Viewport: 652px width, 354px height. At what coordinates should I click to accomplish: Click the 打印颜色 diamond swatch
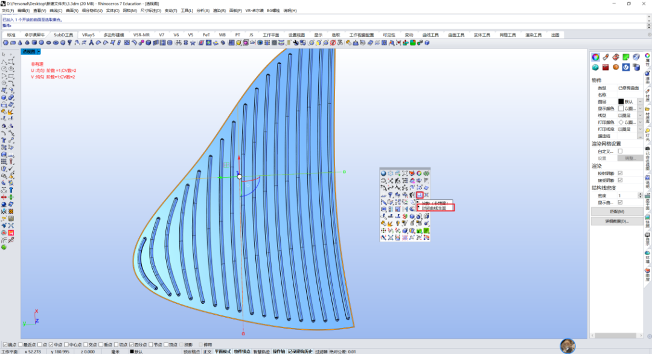621,122
